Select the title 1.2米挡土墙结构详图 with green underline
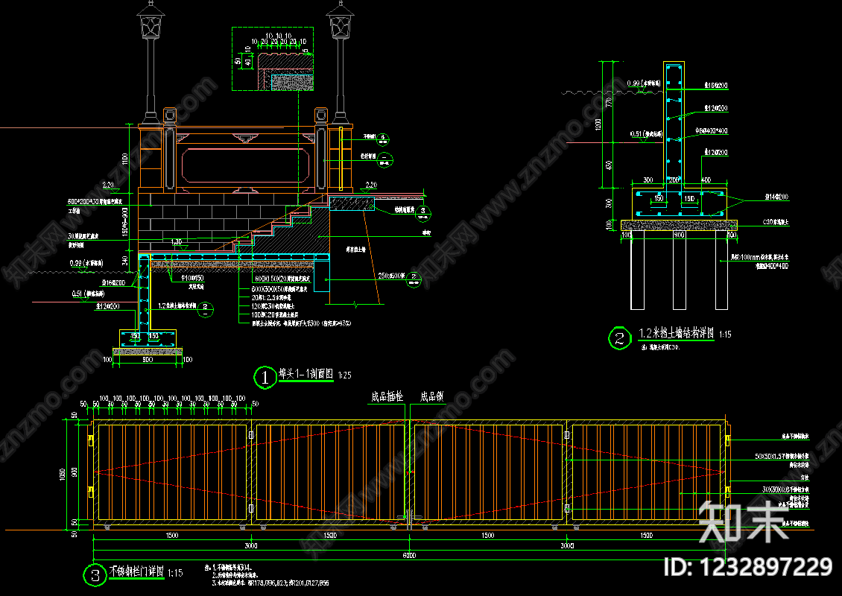 tap(676, 334)
